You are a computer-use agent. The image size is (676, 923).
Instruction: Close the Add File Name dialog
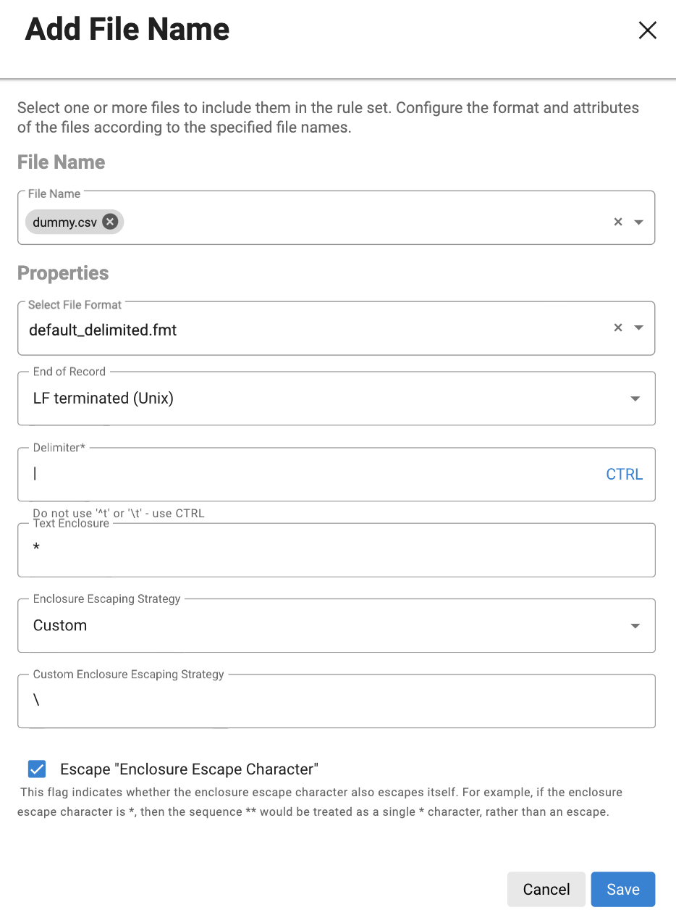[x=647, y=30]
